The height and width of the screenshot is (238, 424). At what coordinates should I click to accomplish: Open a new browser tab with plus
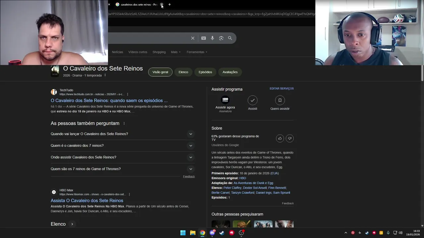170,5
